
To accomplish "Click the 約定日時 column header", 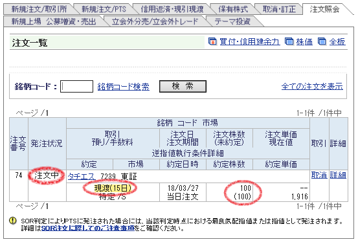I will (183, 164).
